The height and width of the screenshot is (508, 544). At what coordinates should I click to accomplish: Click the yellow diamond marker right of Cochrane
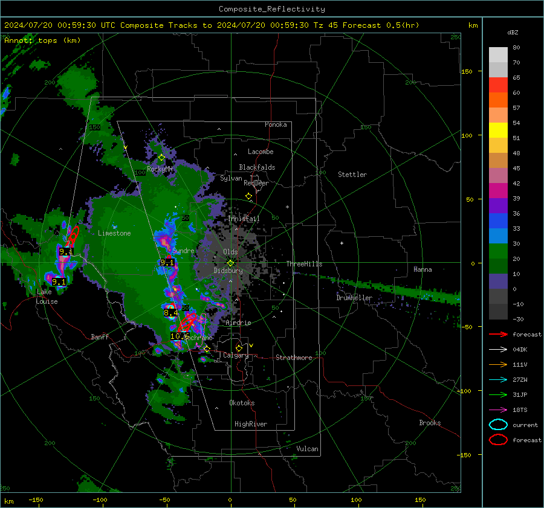[x=207, y=349]
